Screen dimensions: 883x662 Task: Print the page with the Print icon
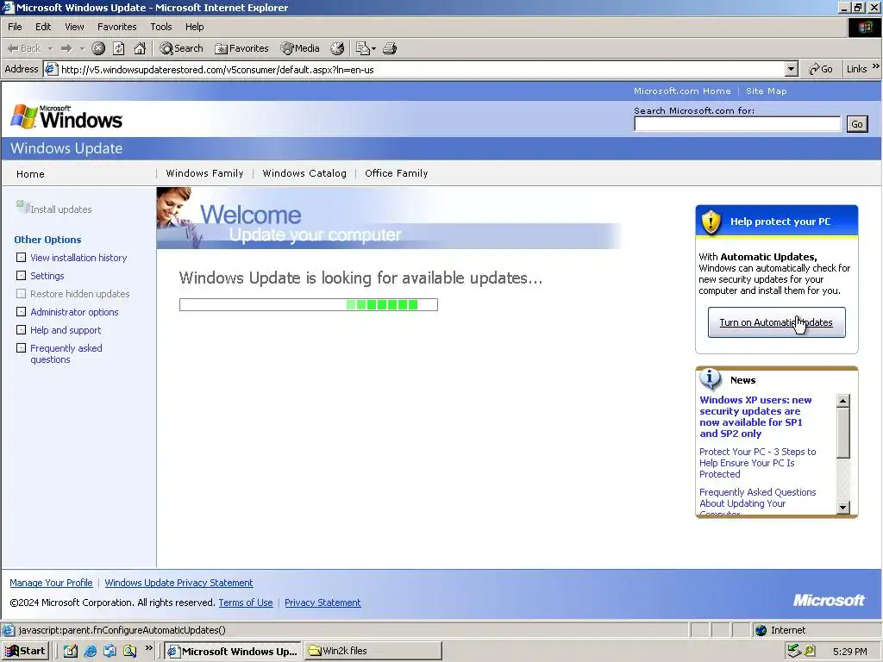point(390,48)
